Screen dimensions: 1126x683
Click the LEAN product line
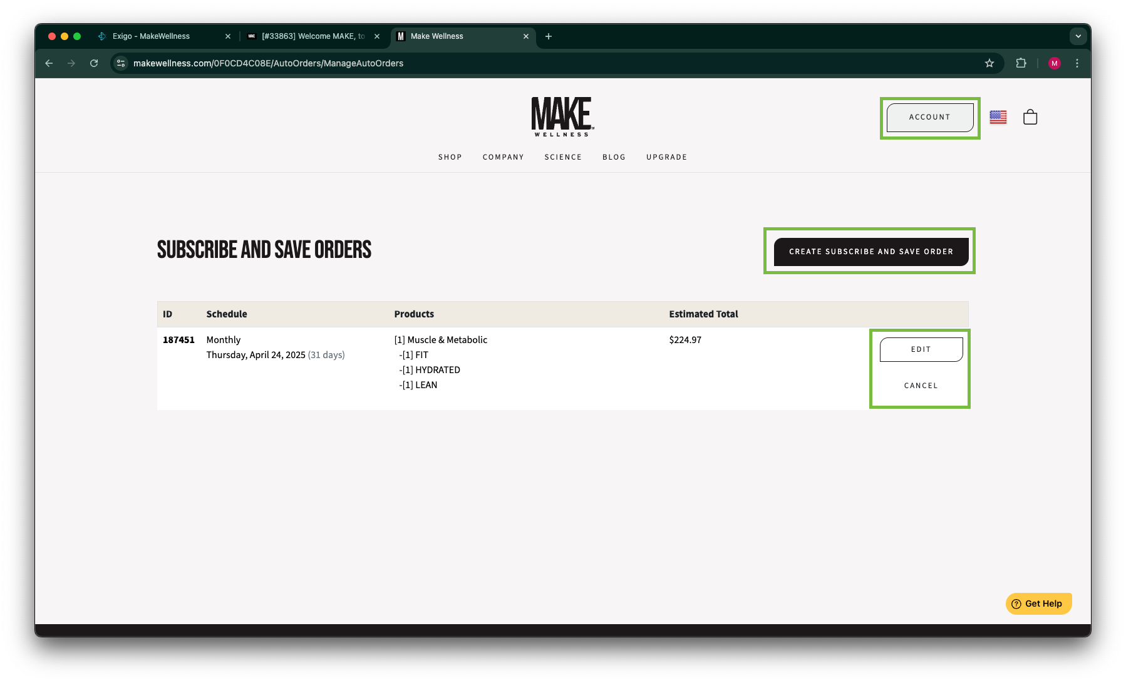click(x=418, y=385)
